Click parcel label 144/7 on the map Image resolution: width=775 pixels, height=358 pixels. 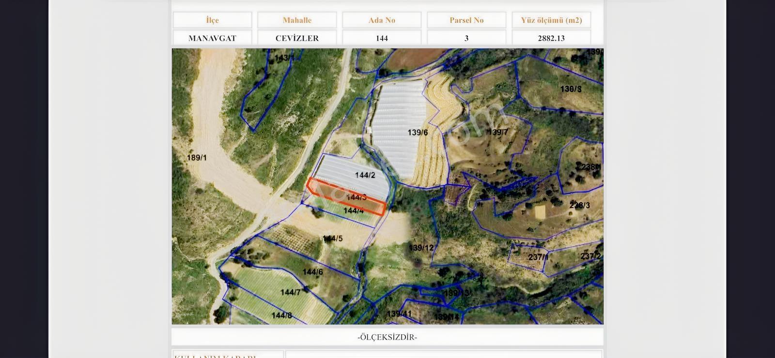pyautogui.click(x=291, y=292)
